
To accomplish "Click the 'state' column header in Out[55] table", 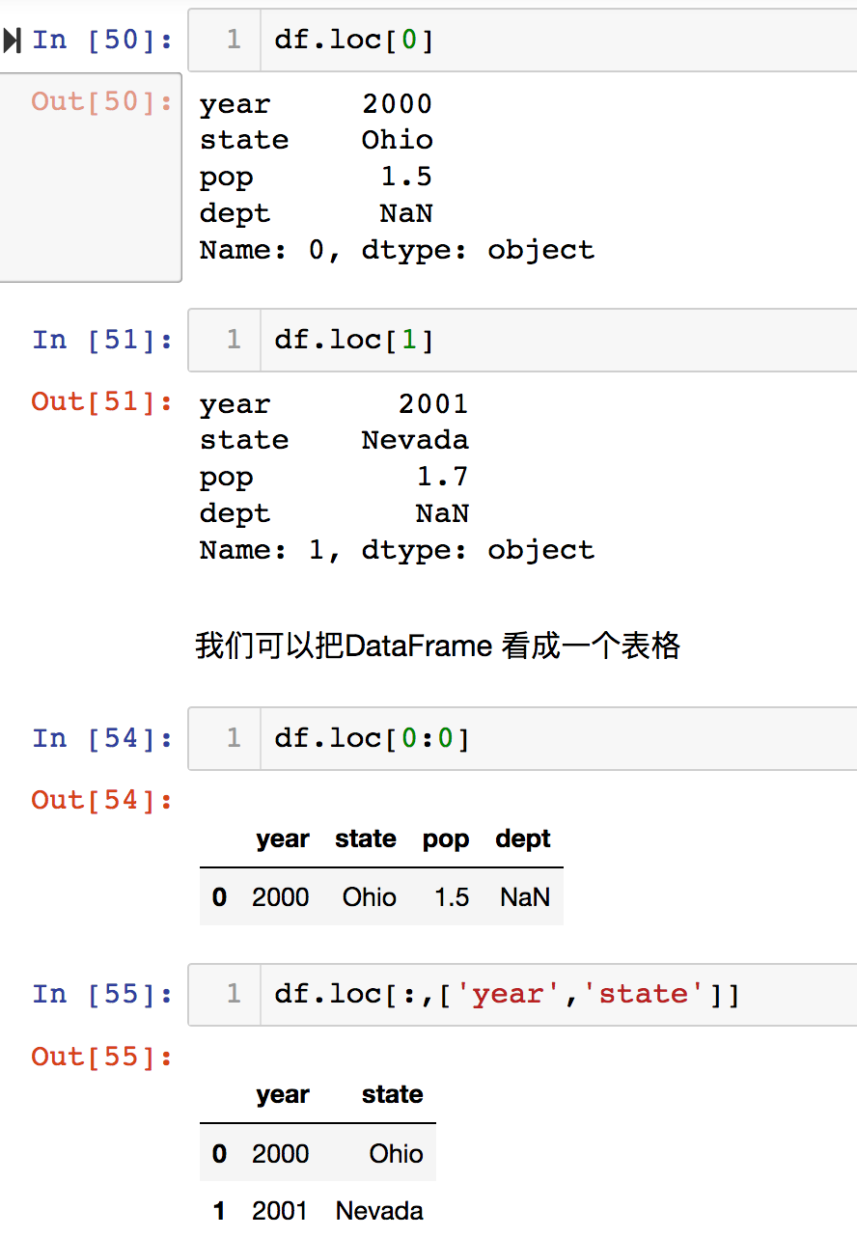I will 393,1095.
